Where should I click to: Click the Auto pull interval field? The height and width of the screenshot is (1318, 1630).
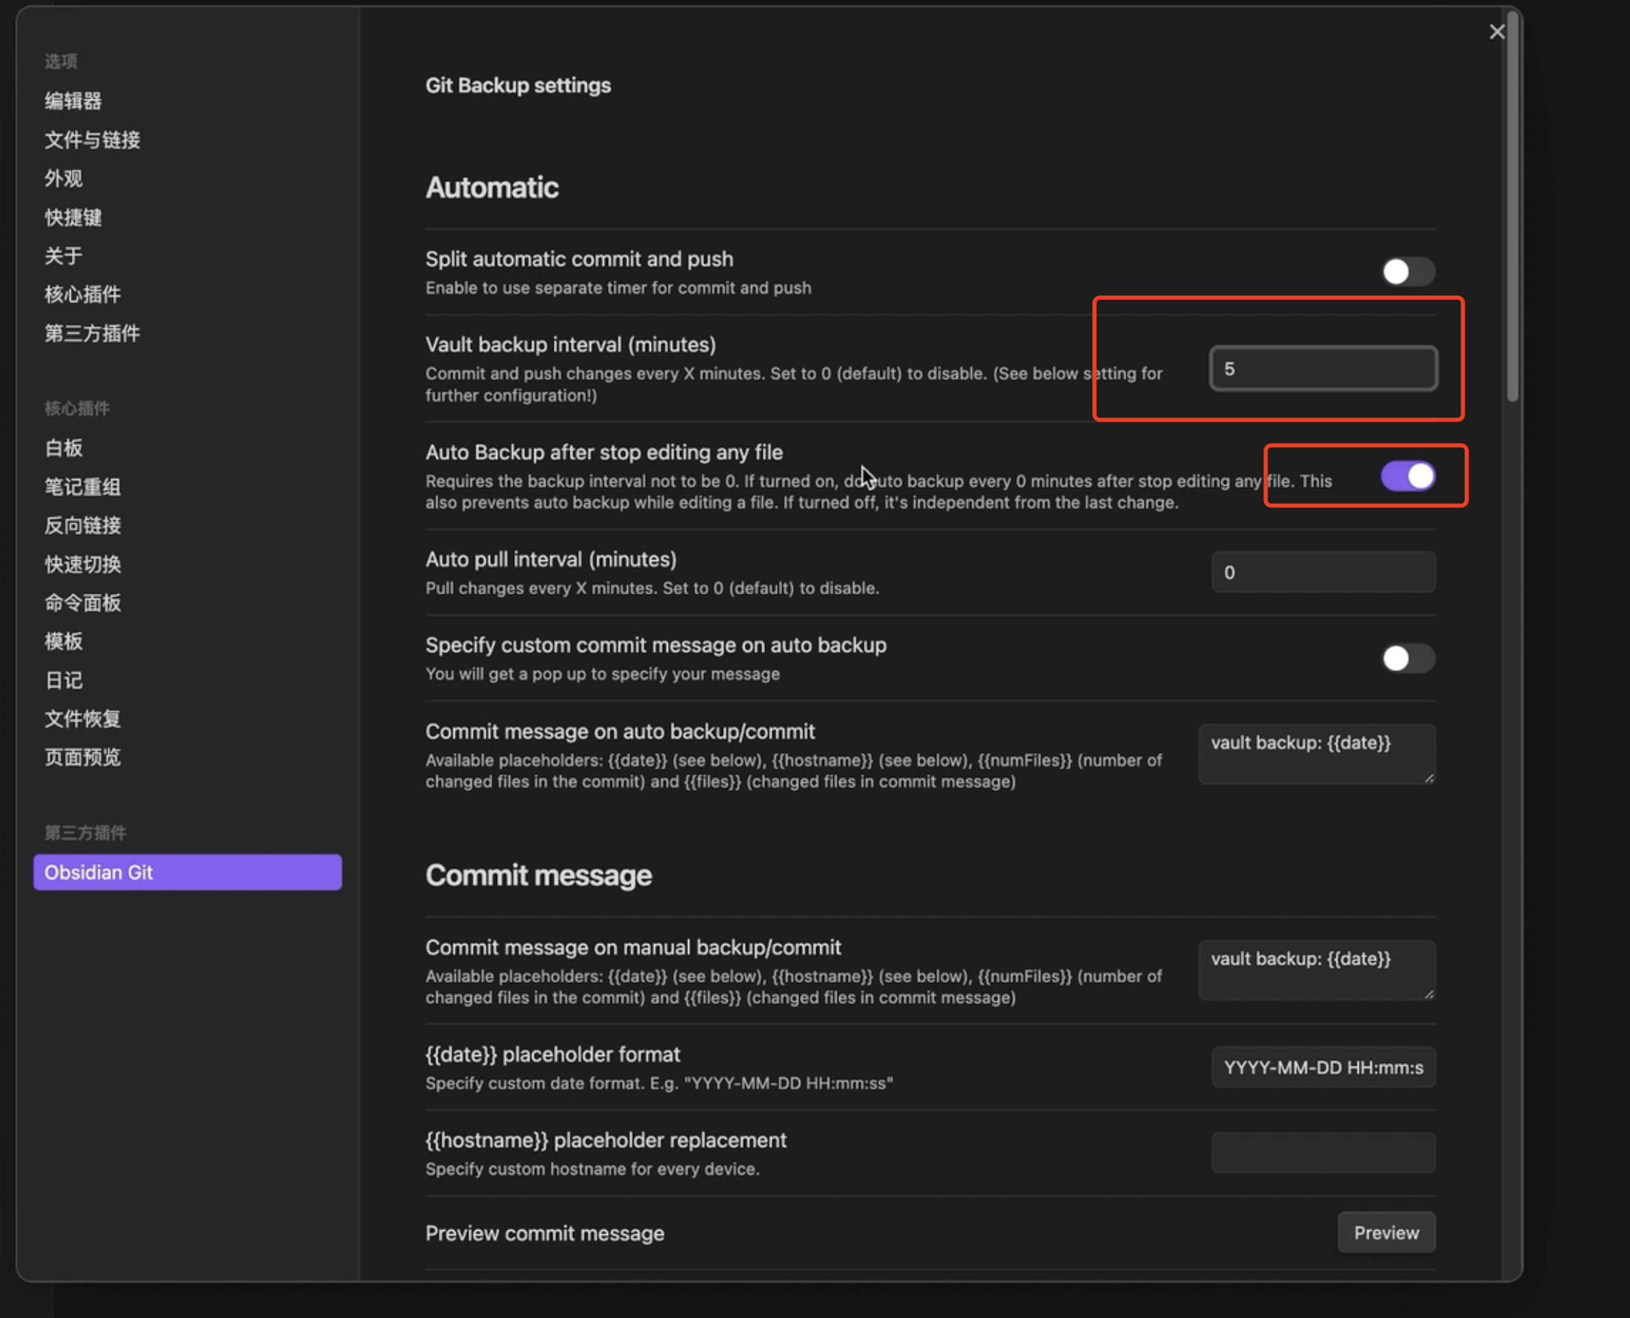pyautogui.click(x=1323, y=573)
